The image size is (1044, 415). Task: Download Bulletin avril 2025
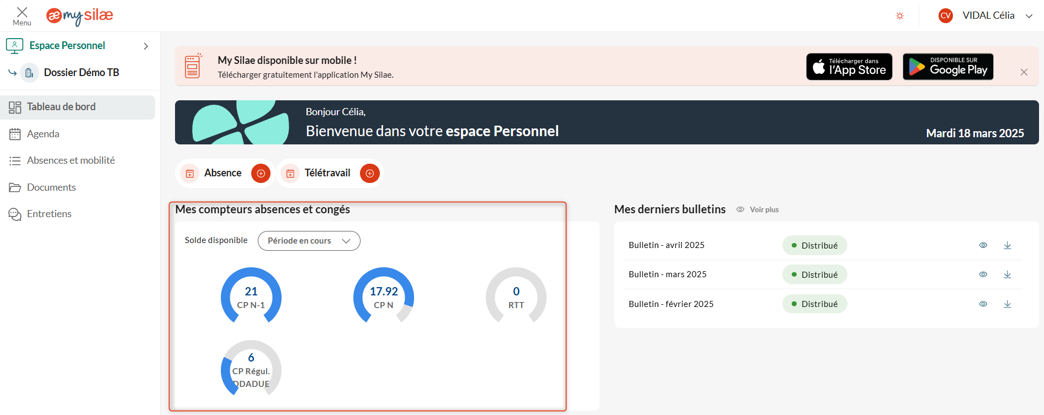click(x=1008, y=245)
